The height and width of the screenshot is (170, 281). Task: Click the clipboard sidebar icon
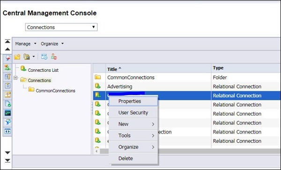pos(7,86)
